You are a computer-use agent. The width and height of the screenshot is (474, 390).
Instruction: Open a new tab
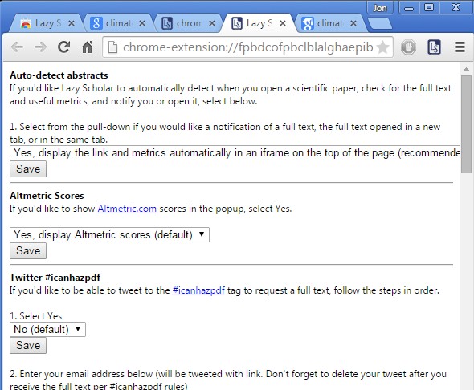tap(380, 23)
